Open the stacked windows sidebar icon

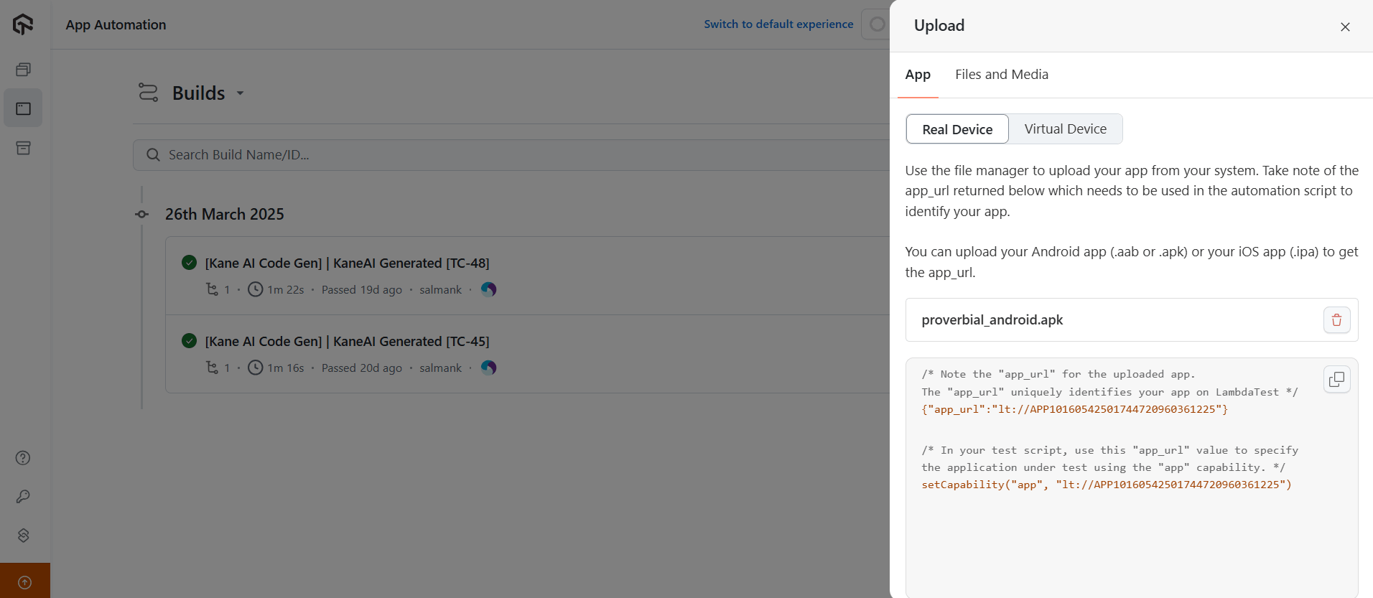23,70
